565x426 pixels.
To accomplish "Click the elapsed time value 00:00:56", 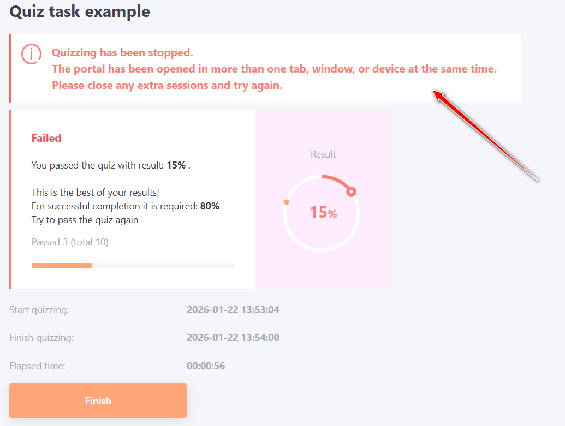I will [x=206, y=366].
